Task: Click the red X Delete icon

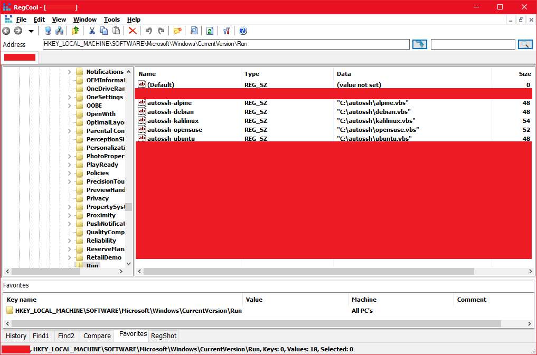Action: pyautogui.click(x=133, y=31)
